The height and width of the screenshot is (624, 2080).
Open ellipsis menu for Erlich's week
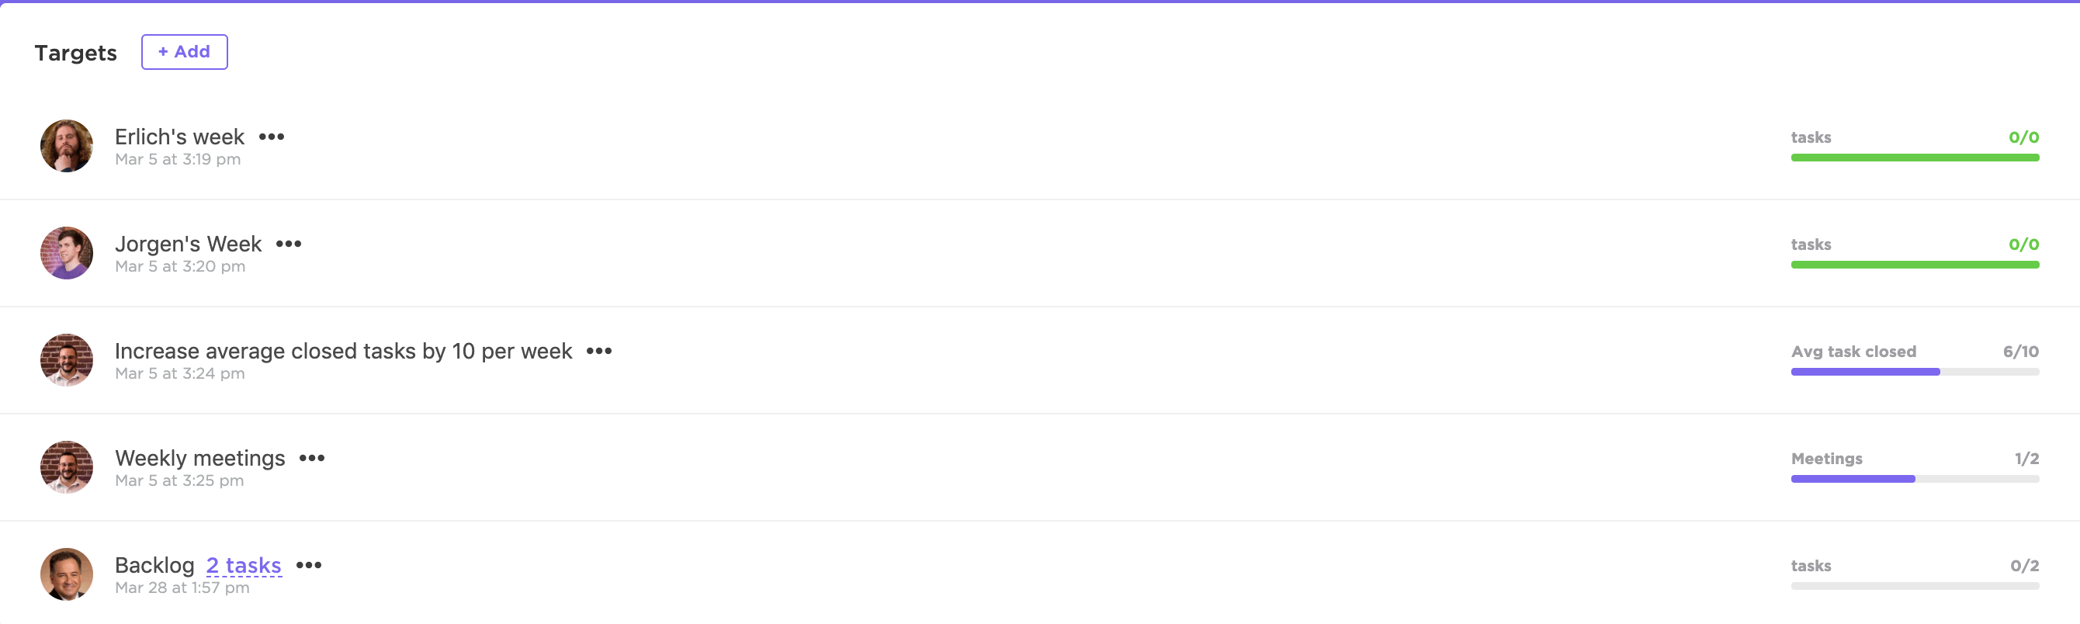point(272,137)
